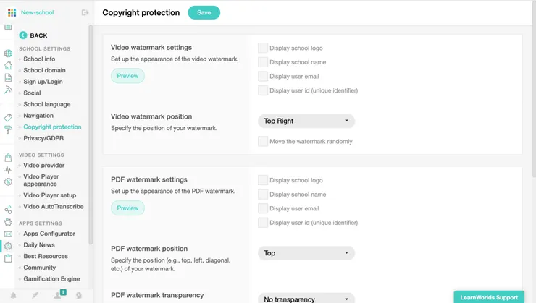Viewport: 536px width, 303px height.
Task: Open the bell notifications icon
Action: pyautogui.click(x=13, y=295)
